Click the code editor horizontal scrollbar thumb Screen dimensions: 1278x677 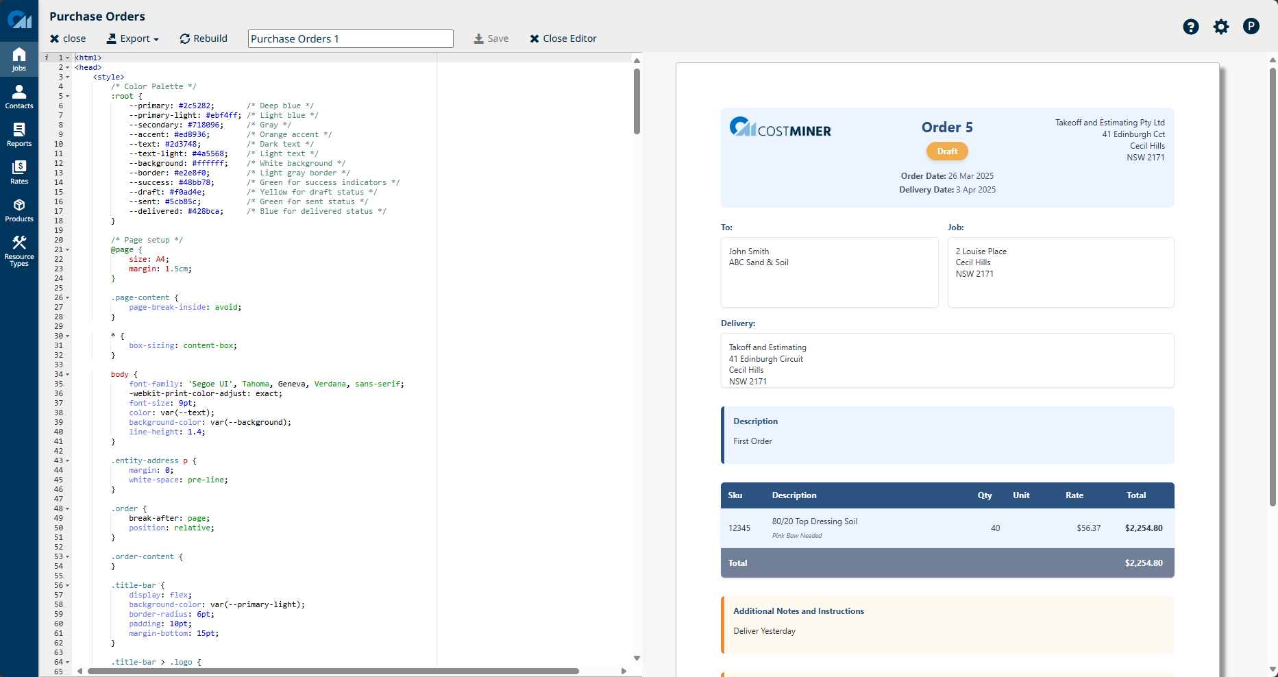coord(333,671)
